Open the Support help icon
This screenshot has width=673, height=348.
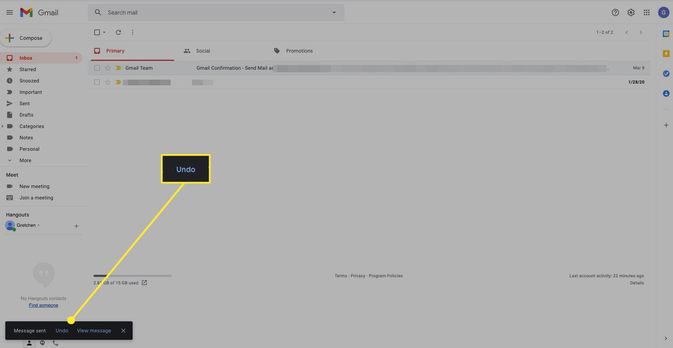615,12
